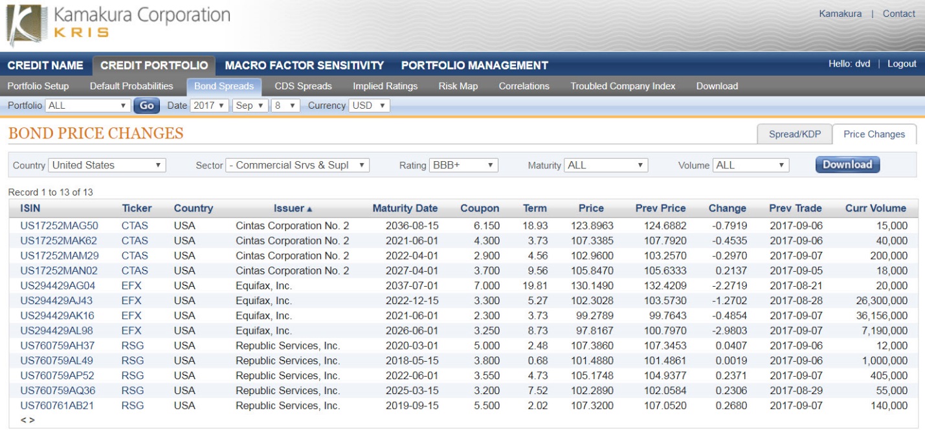The height and width of the screenshot is (431, 925).
Task: Open the Sector filter dropdown
Action: click(x=297, y=165)
